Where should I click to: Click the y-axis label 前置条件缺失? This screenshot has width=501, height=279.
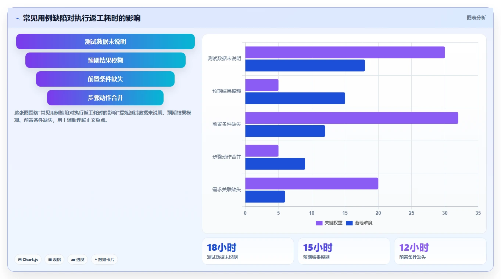tap(226, 124)
